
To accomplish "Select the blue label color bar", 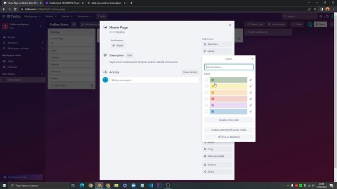I will point(229,111).
